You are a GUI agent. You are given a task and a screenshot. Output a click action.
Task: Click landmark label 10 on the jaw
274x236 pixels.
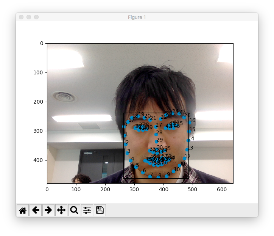(x=177, y=169)
